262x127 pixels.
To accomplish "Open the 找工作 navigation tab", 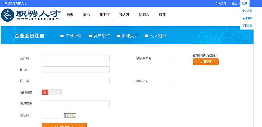I will [x=104, y=15].
